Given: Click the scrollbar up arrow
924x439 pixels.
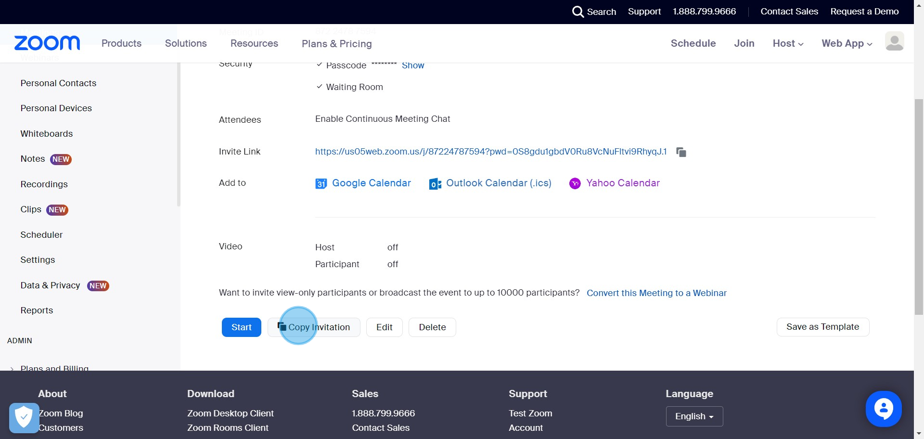Looking at the screenshot, I should click(x=919, y=5).
